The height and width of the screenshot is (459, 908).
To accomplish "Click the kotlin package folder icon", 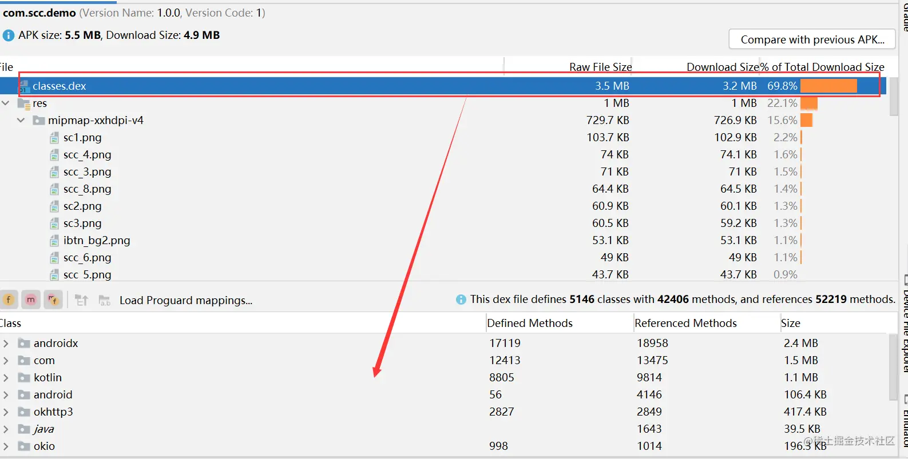I will pyautogui.click(x=24, y=377).
